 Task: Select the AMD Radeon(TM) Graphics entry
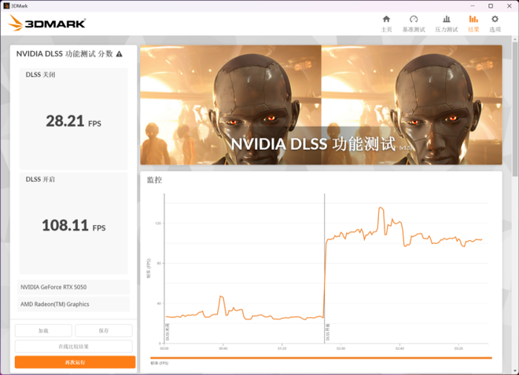coord(74,304)
